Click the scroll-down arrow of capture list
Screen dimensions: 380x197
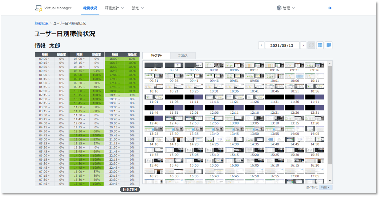(330, 181)
